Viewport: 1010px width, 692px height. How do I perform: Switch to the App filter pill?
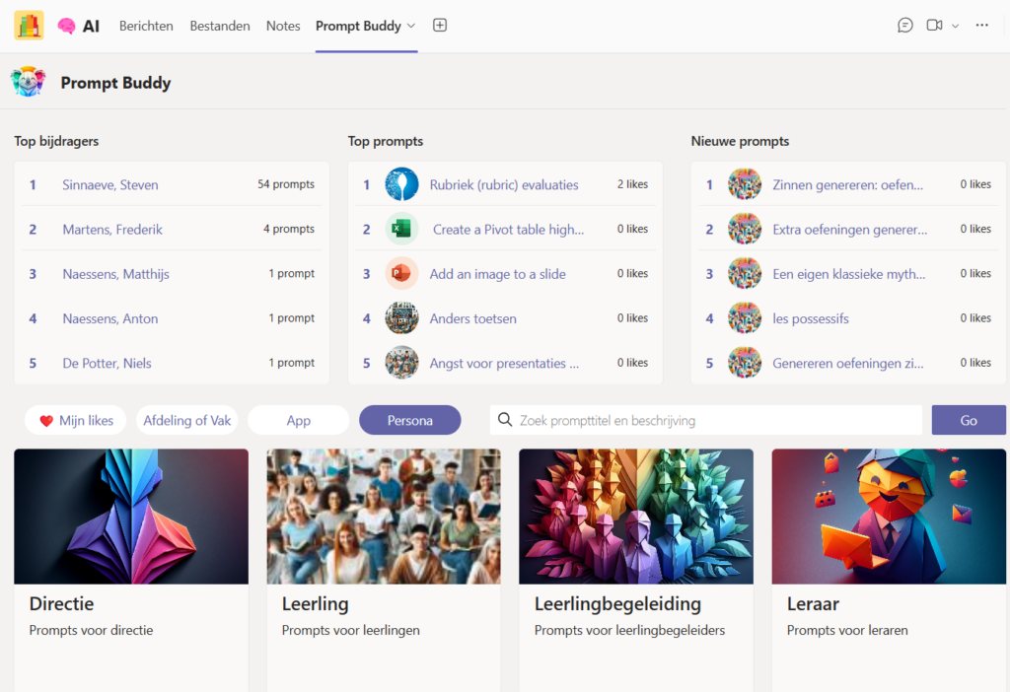[x=298, y=420]
